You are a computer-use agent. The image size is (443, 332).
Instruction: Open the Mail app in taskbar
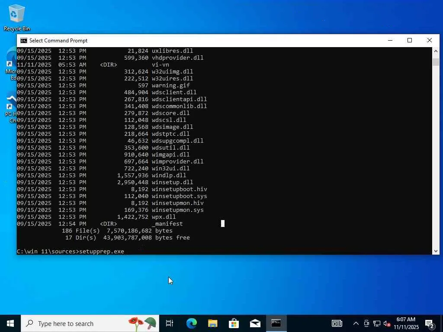255,323
